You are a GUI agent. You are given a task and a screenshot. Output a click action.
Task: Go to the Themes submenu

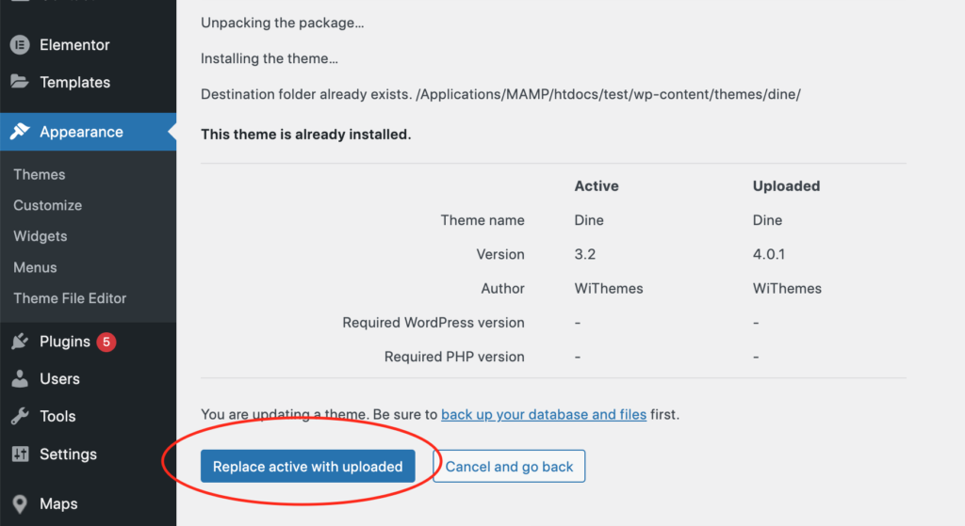[x=40, y=174]
